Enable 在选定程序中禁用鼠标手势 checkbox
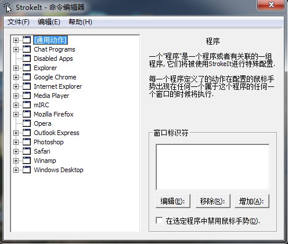The width and height of the screenshot is (288, 244). click(x=159, y=220)
